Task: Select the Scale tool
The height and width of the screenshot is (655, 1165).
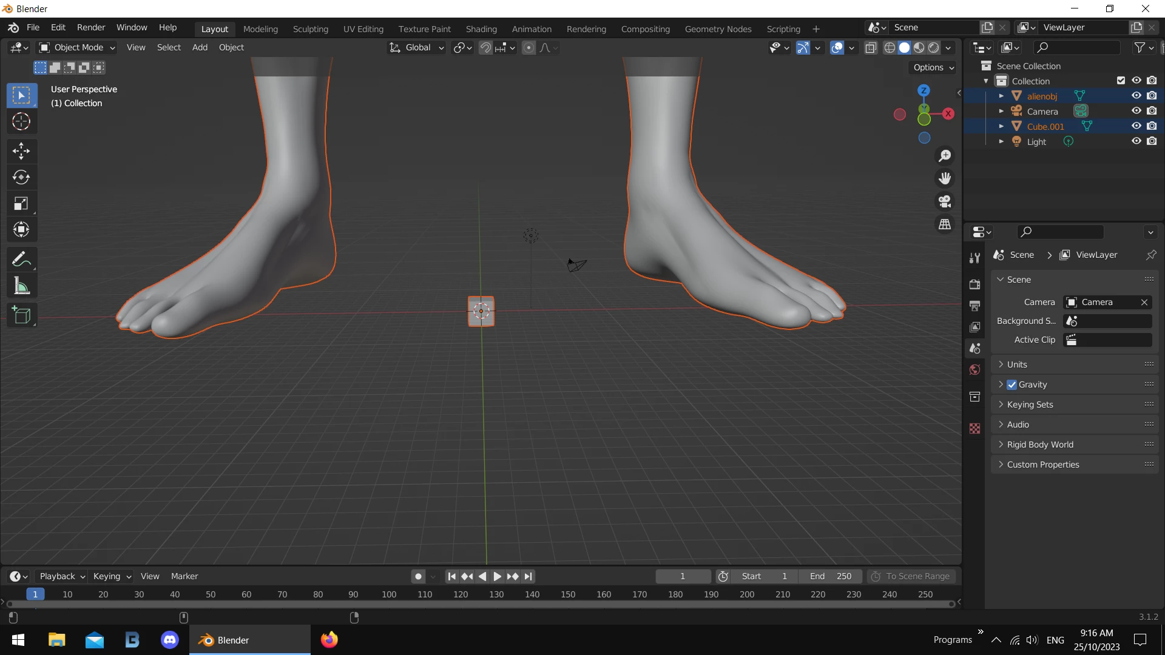Action: (x=21, y=203)
